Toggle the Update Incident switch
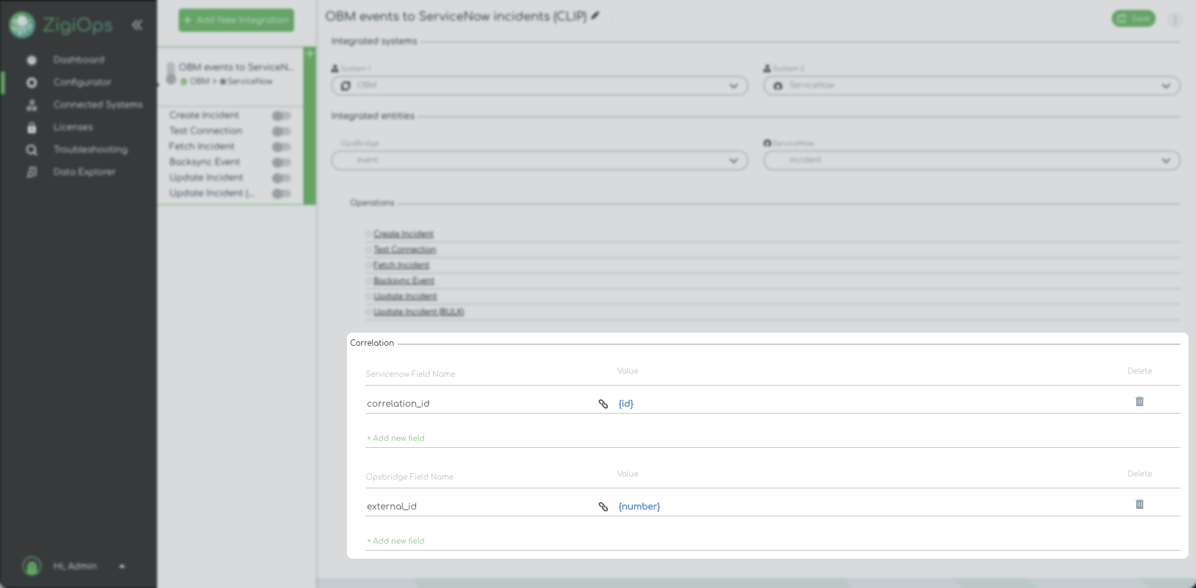Image resolution: width=1196 pixels, height=588 pixels. (x=281, y=178)
